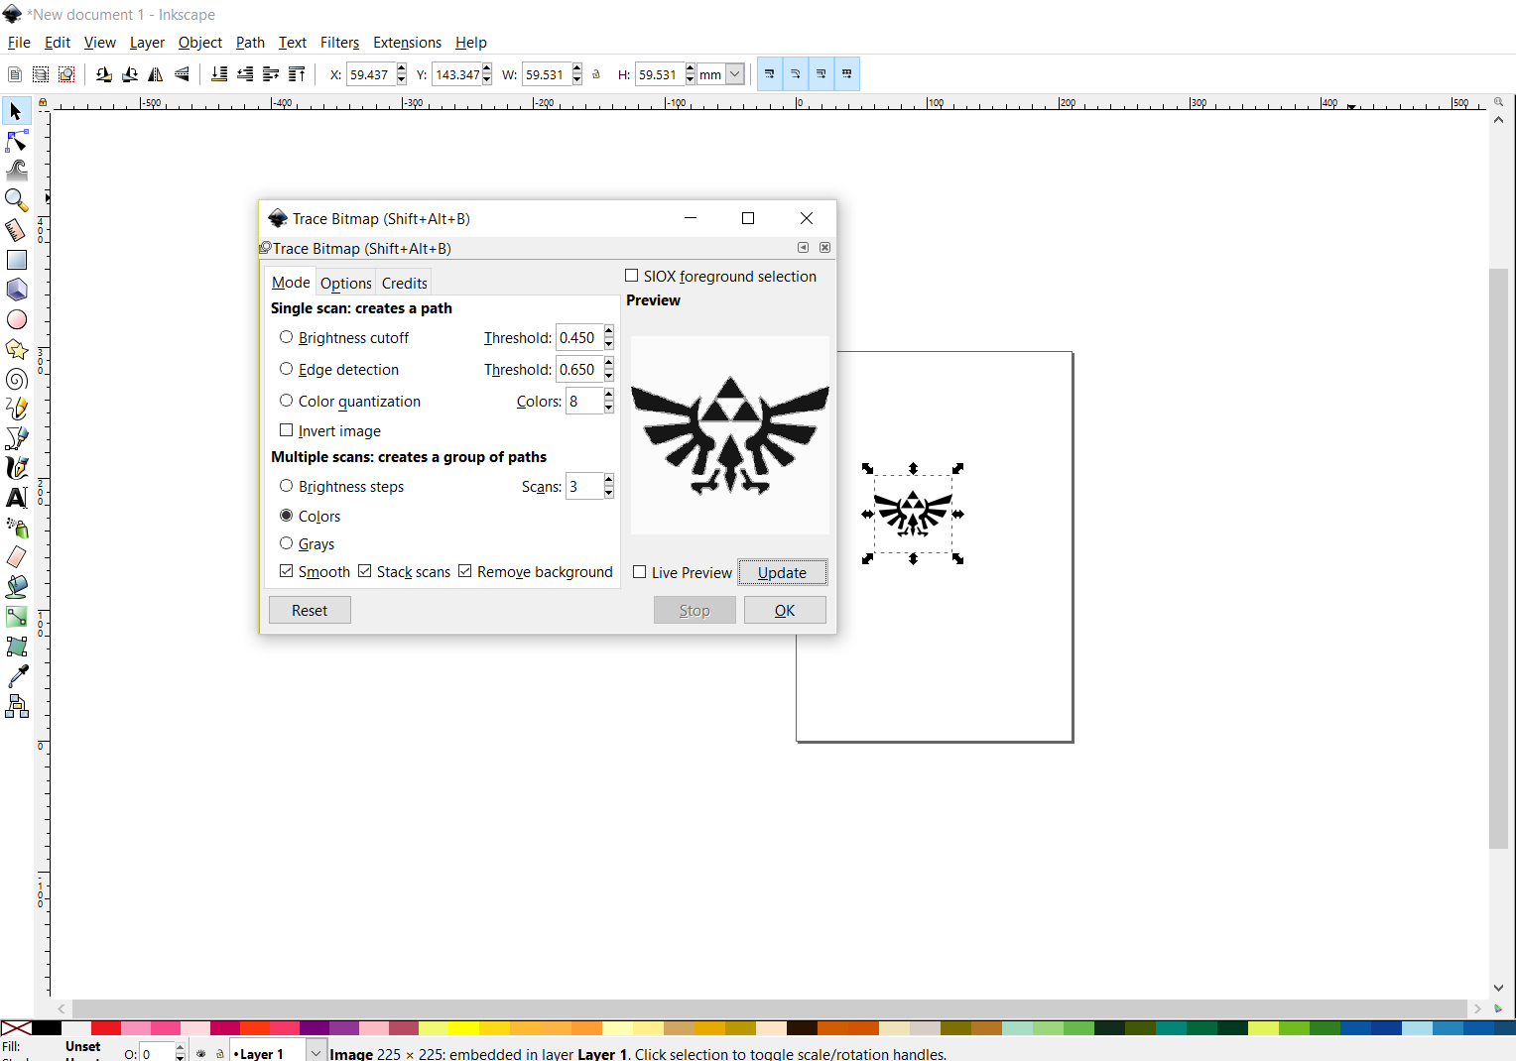
Task: Select the Gradient tool
Action: [16, 617]
